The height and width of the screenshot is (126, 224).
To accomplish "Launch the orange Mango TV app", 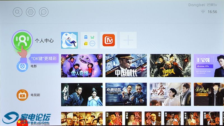I will [109, 40].
